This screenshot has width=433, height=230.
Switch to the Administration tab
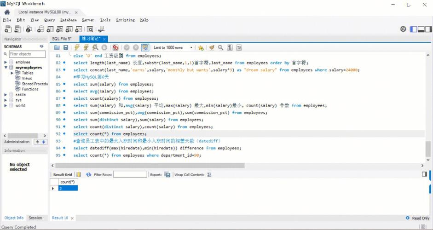17,142
